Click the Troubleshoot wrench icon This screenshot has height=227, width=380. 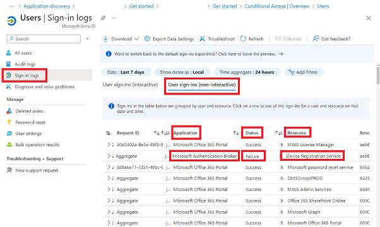pos(203,38)
